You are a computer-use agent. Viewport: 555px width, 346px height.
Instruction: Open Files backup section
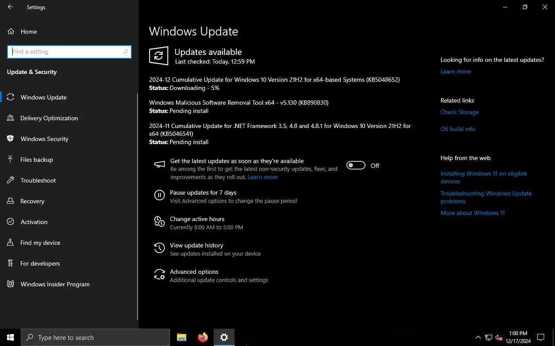point(69,160)
